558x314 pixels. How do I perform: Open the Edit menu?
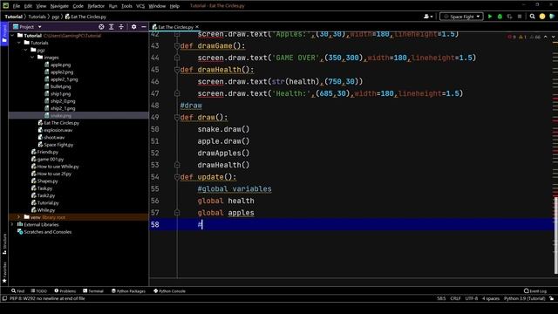point(28,6)
